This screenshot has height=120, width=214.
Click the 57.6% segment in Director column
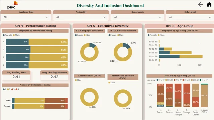click(x=169, y=99)
